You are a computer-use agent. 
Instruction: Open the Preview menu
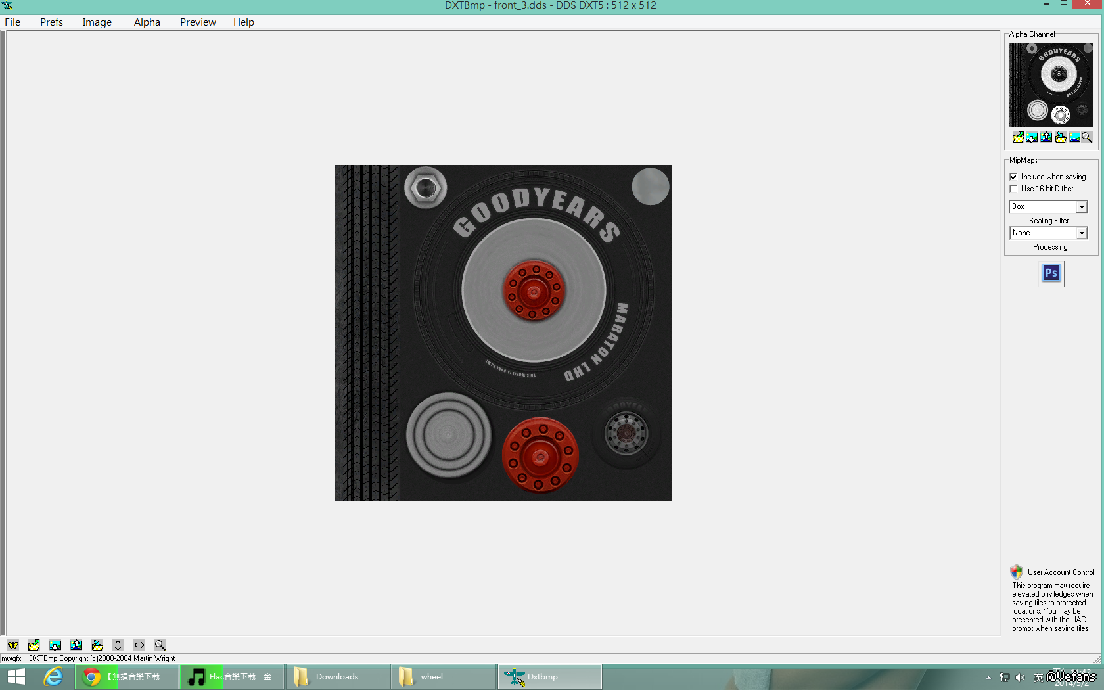198,22
